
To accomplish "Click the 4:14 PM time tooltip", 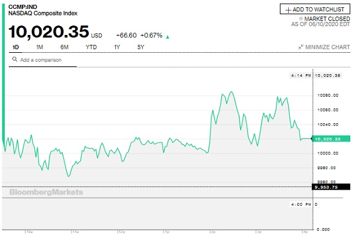I will tap(301, 75).
